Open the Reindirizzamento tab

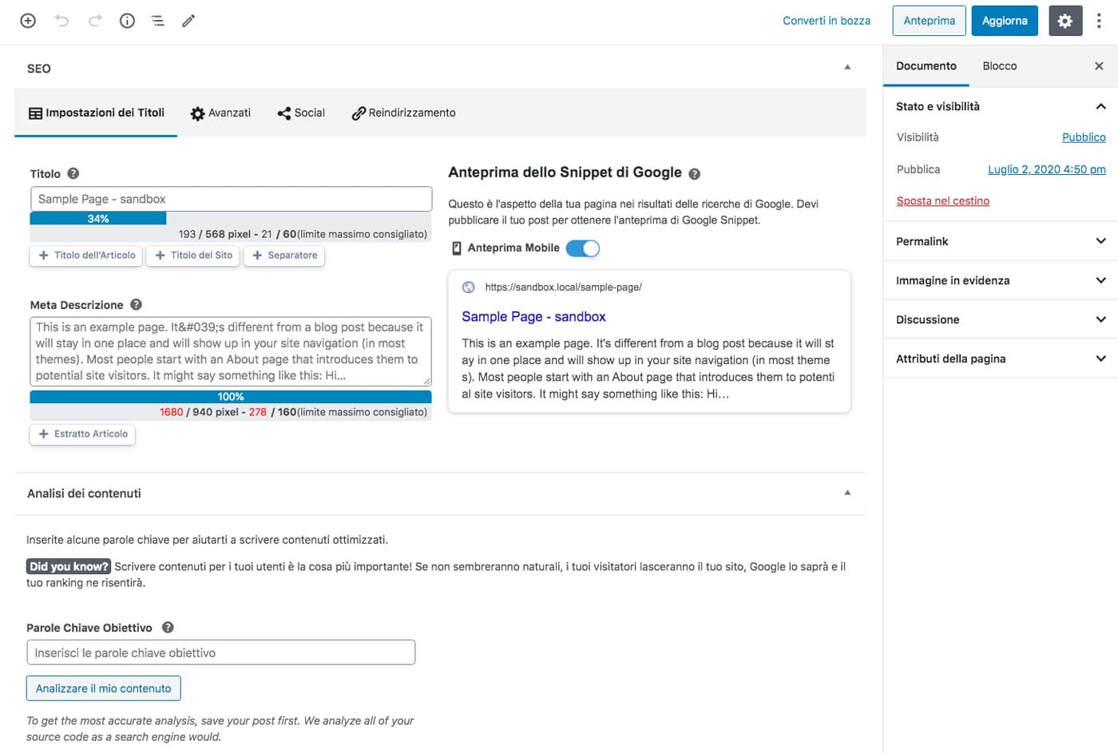click(403, 113)
